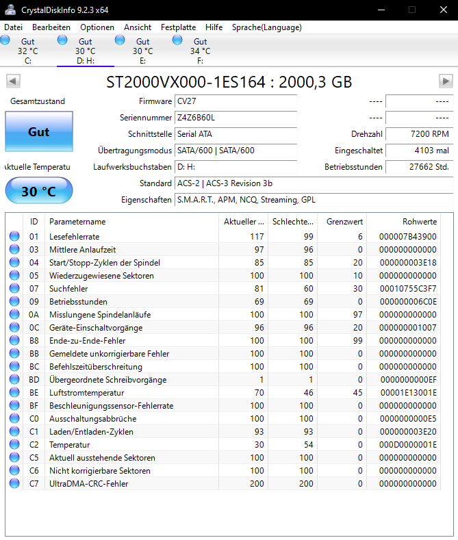
Task: Minimize the CrystalDiskInfo window
Action: 381,10
